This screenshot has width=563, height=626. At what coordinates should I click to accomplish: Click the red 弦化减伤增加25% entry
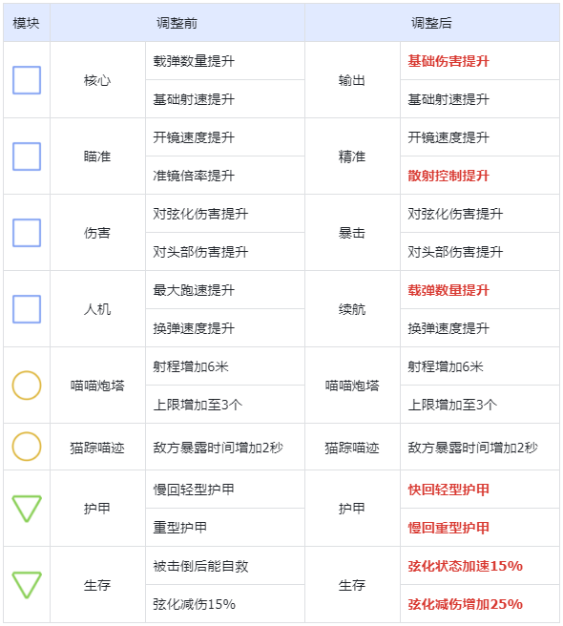click(x=465, y=604)
